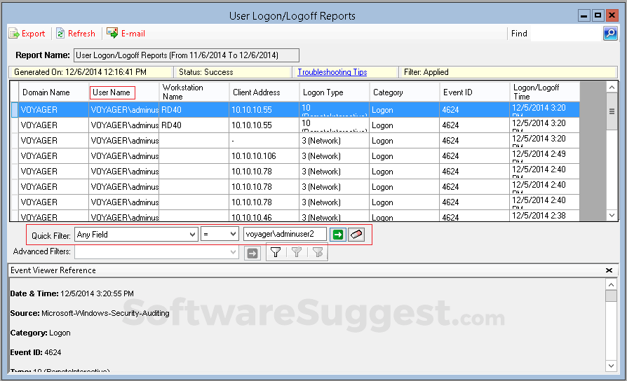627x381 pixels.
Task: Click Source Microsoft-Windows-Security-Auditing text
Action: click(x=90, y=313)
